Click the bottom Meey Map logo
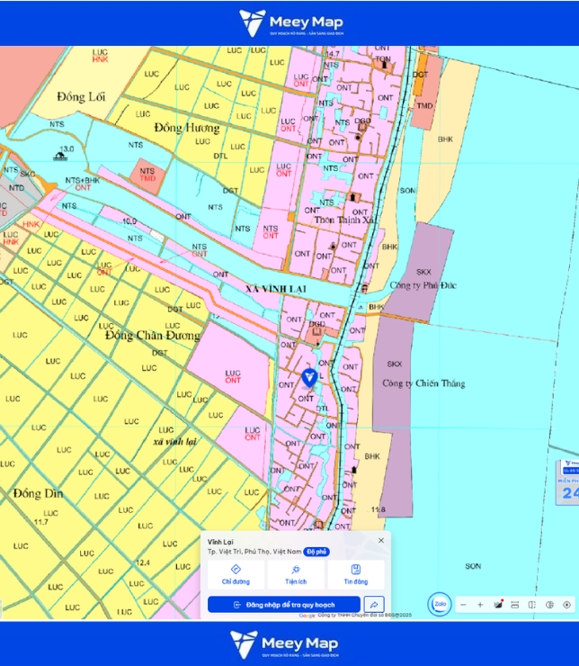Screen dimensions: 579x666 pyautogui.click(x=285, y=643)
